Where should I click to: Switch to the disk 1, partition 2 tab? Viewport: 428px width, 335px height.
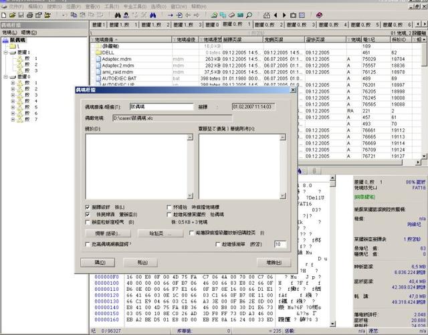[x=154, y=25]
